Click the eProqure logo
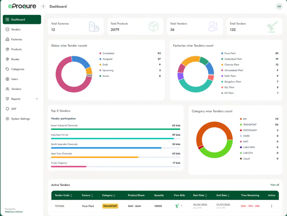 click(22, 6)
